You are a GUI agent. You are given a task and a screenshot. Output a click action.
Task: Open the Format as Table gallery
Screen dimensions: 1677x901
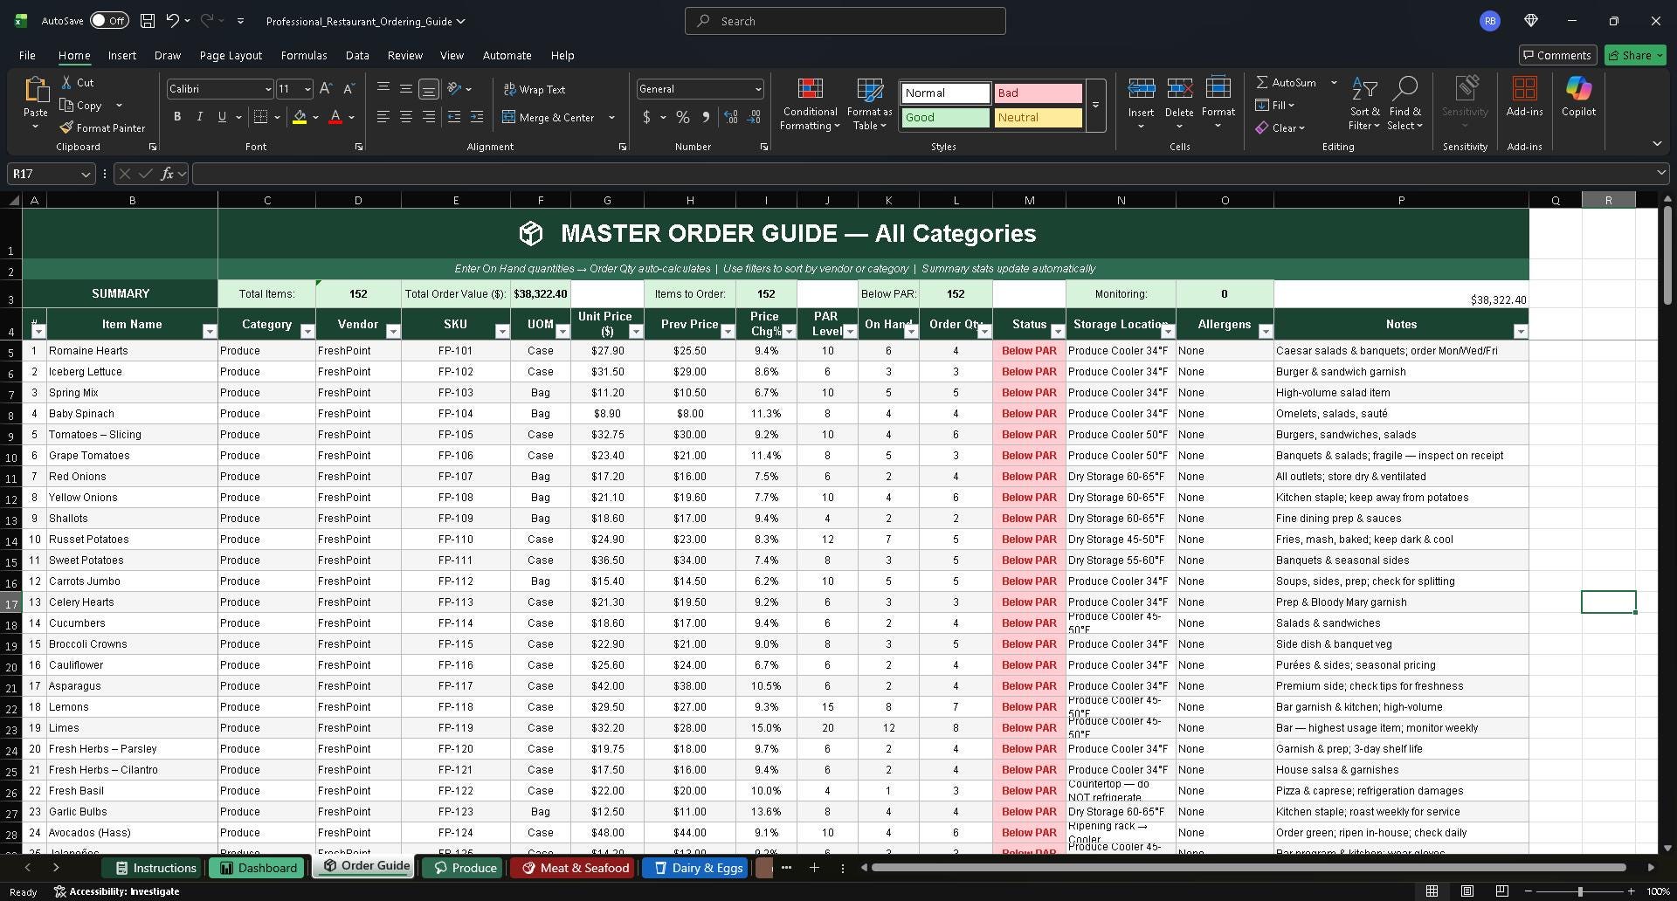tap(869, 105)
